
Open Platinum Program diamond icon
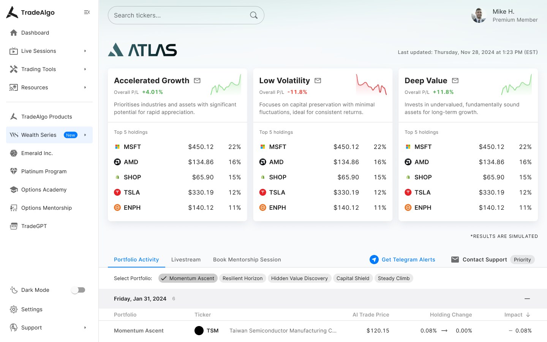(x=14, y=171)
